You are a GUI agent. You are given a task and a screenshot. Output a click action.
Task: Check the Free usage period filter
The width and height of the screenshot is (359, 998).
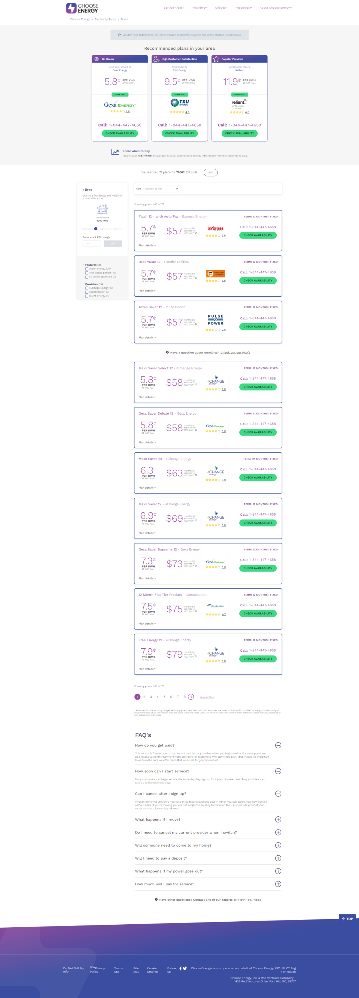point(87,273)
